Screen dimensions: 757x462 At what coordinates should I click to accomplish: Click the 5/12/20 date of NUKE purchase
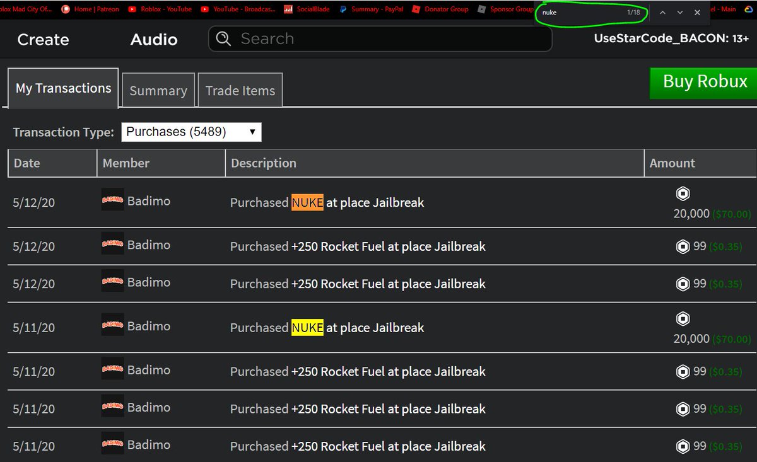(34, 202)
